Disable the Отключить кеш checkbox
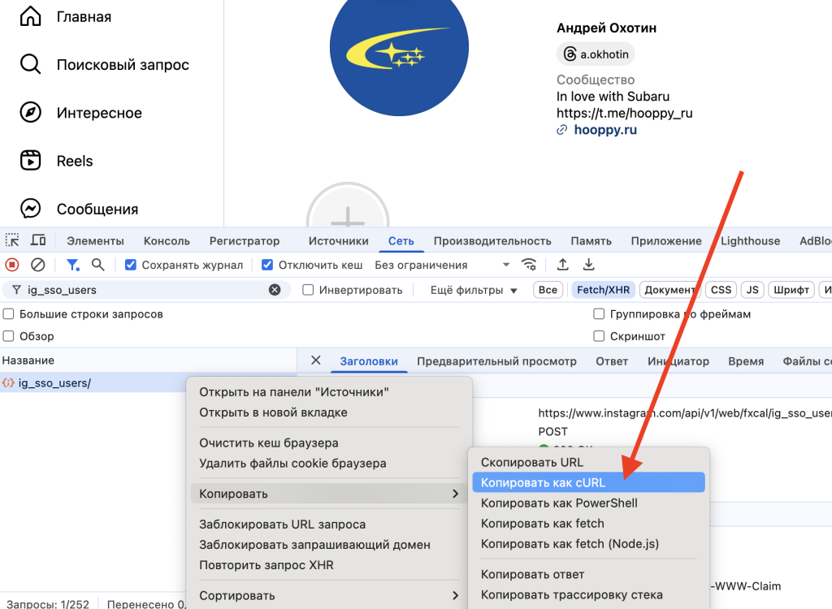Viewport: 832px width, 609px height. pos(267,265)
